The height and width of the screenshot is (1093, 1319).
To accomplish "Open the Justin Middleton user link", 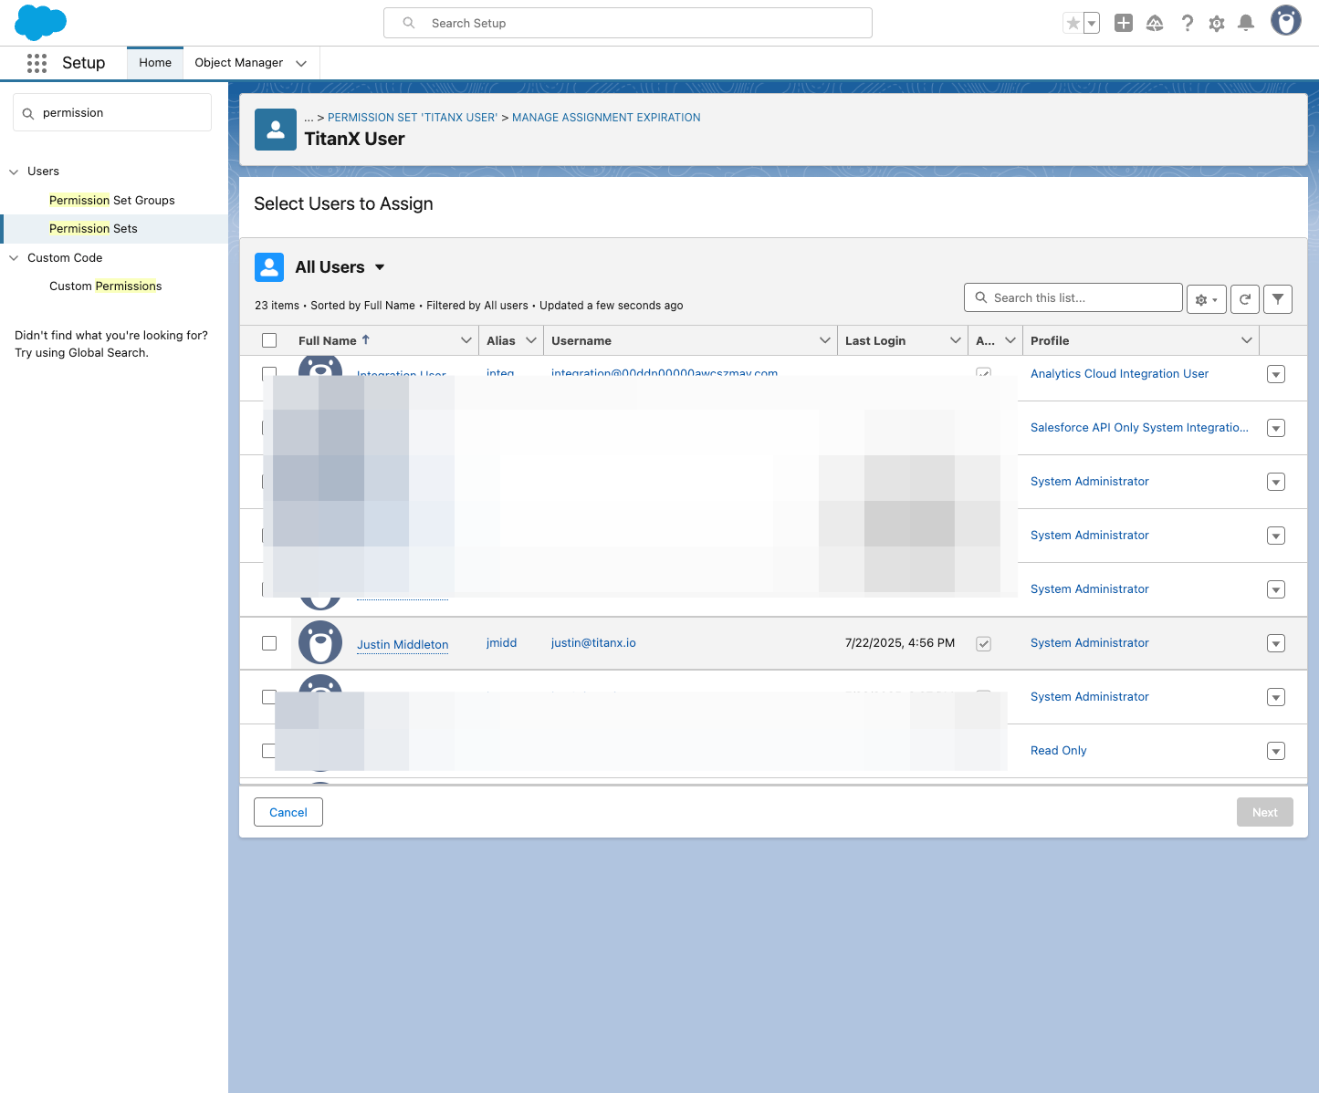I will pos(403,644).
